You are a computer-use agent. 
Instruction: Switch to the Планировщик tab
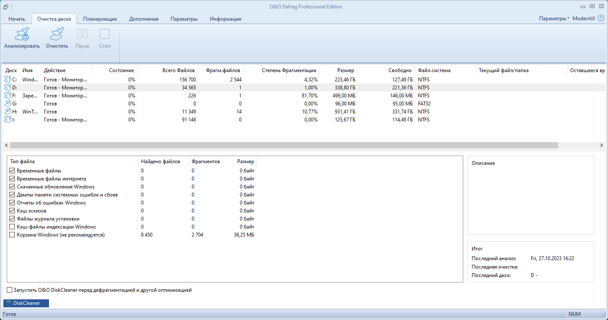click(x=100, y=19)
